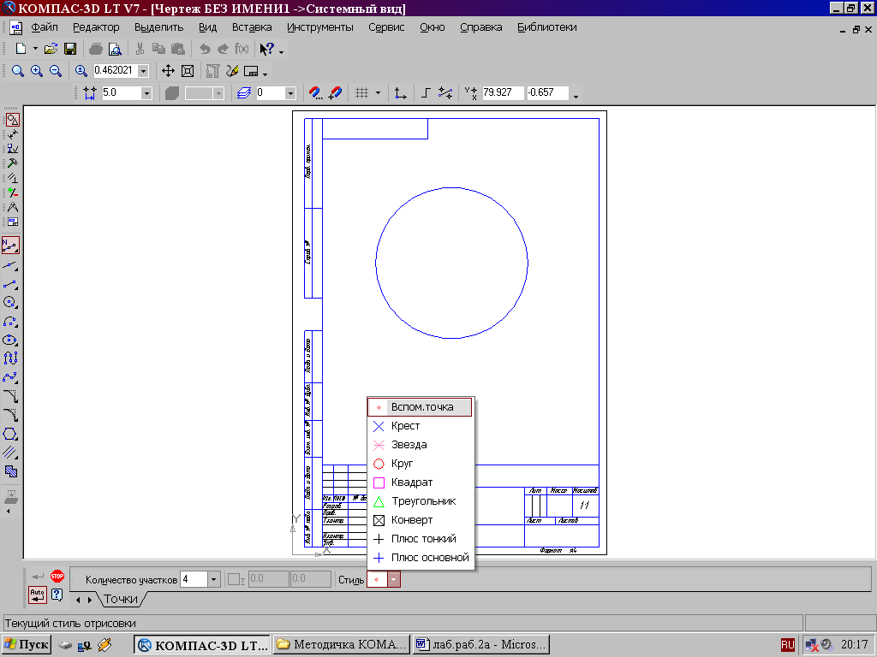Open the Библиотеки menu
The width and height of the screenshot is (877, 657).
(x=547, y=27)
